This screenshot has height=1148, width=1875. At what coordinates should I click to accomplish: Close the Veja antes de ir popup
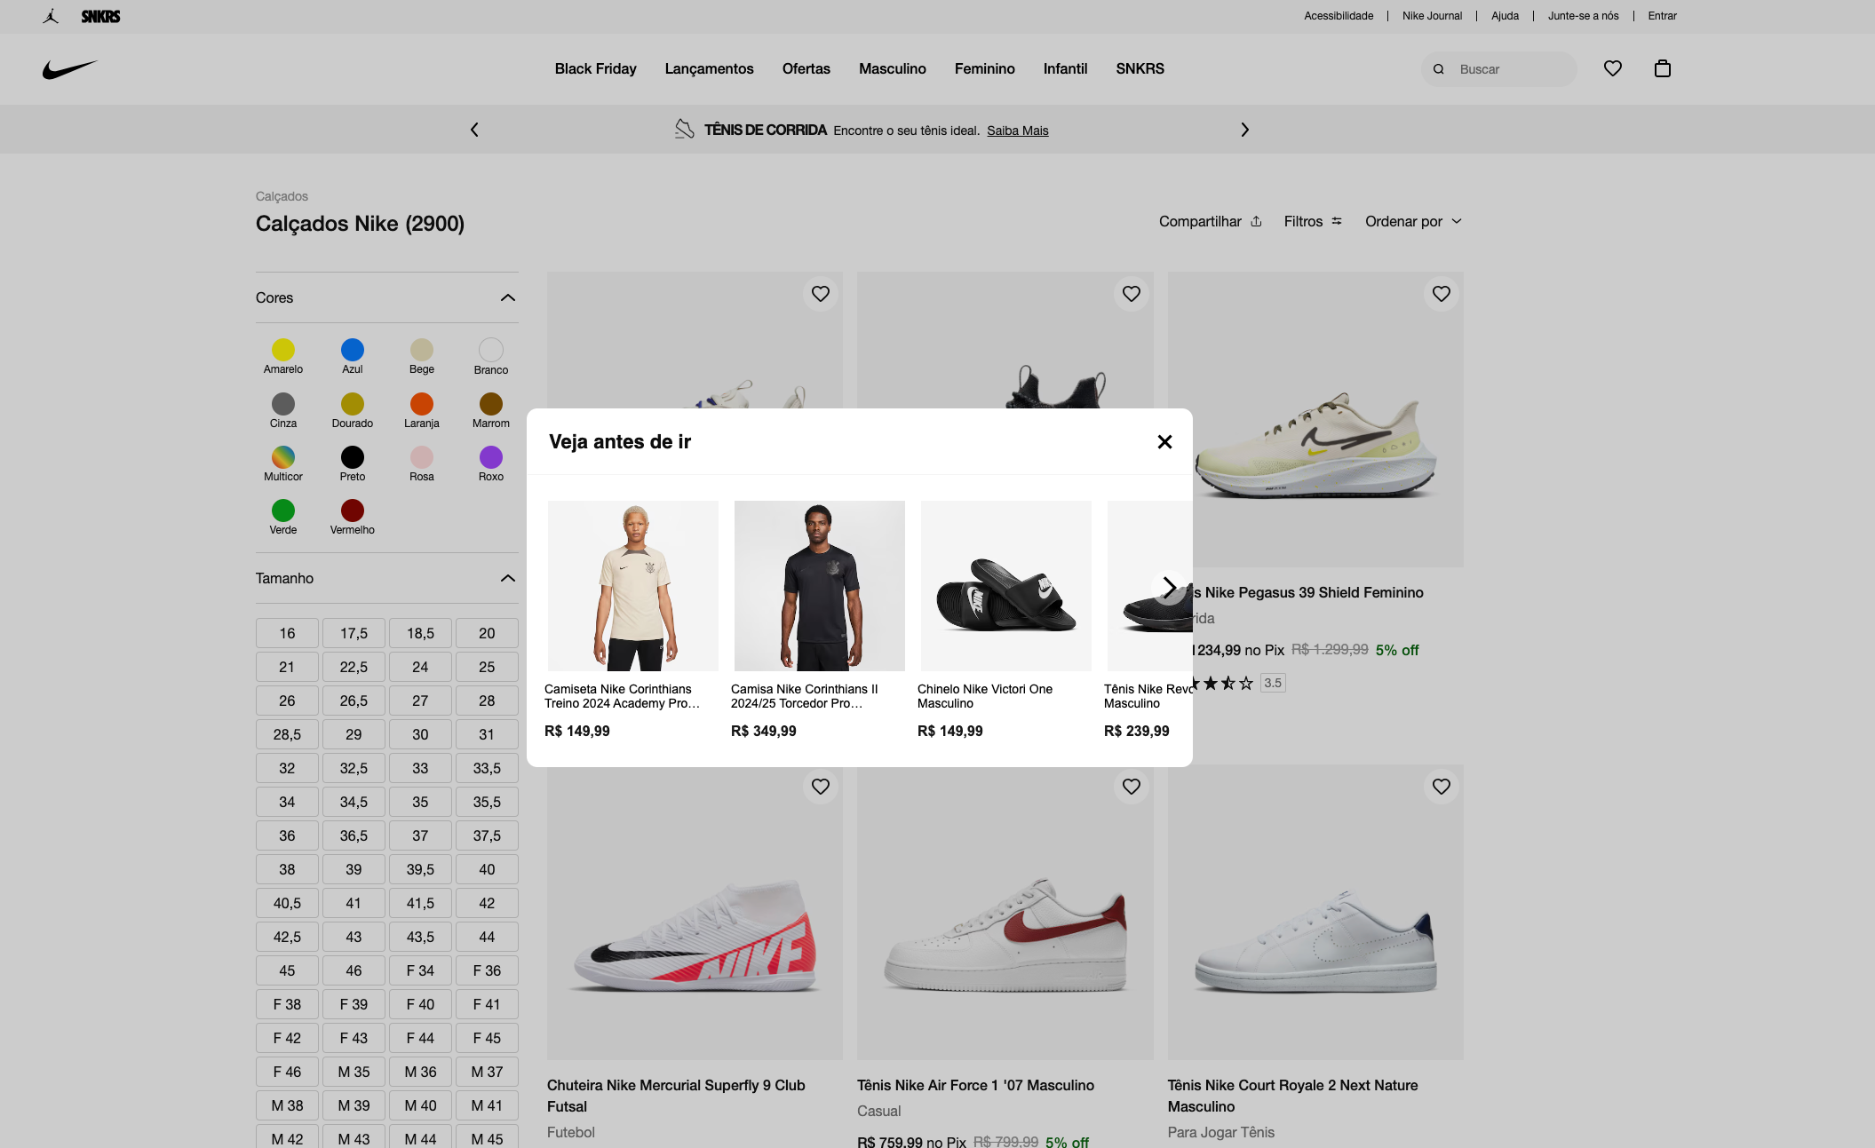(1164, 441)
